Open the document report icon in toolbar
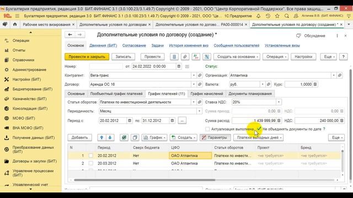 tap(174, 57)
